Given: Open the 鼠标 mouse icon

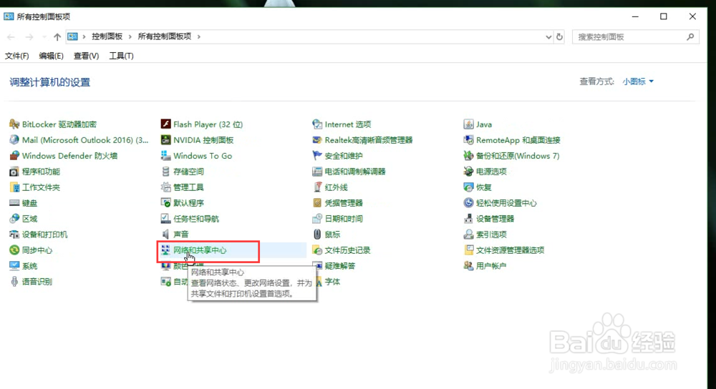Looking at the screenshot, I should pos(317,235).
